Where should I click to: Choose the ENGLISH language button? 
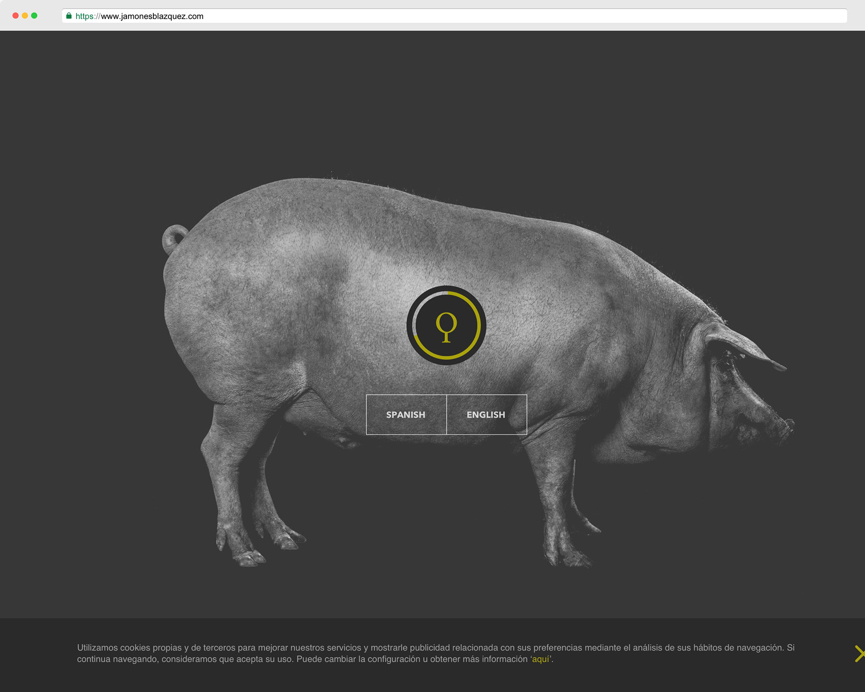(487, 415)
